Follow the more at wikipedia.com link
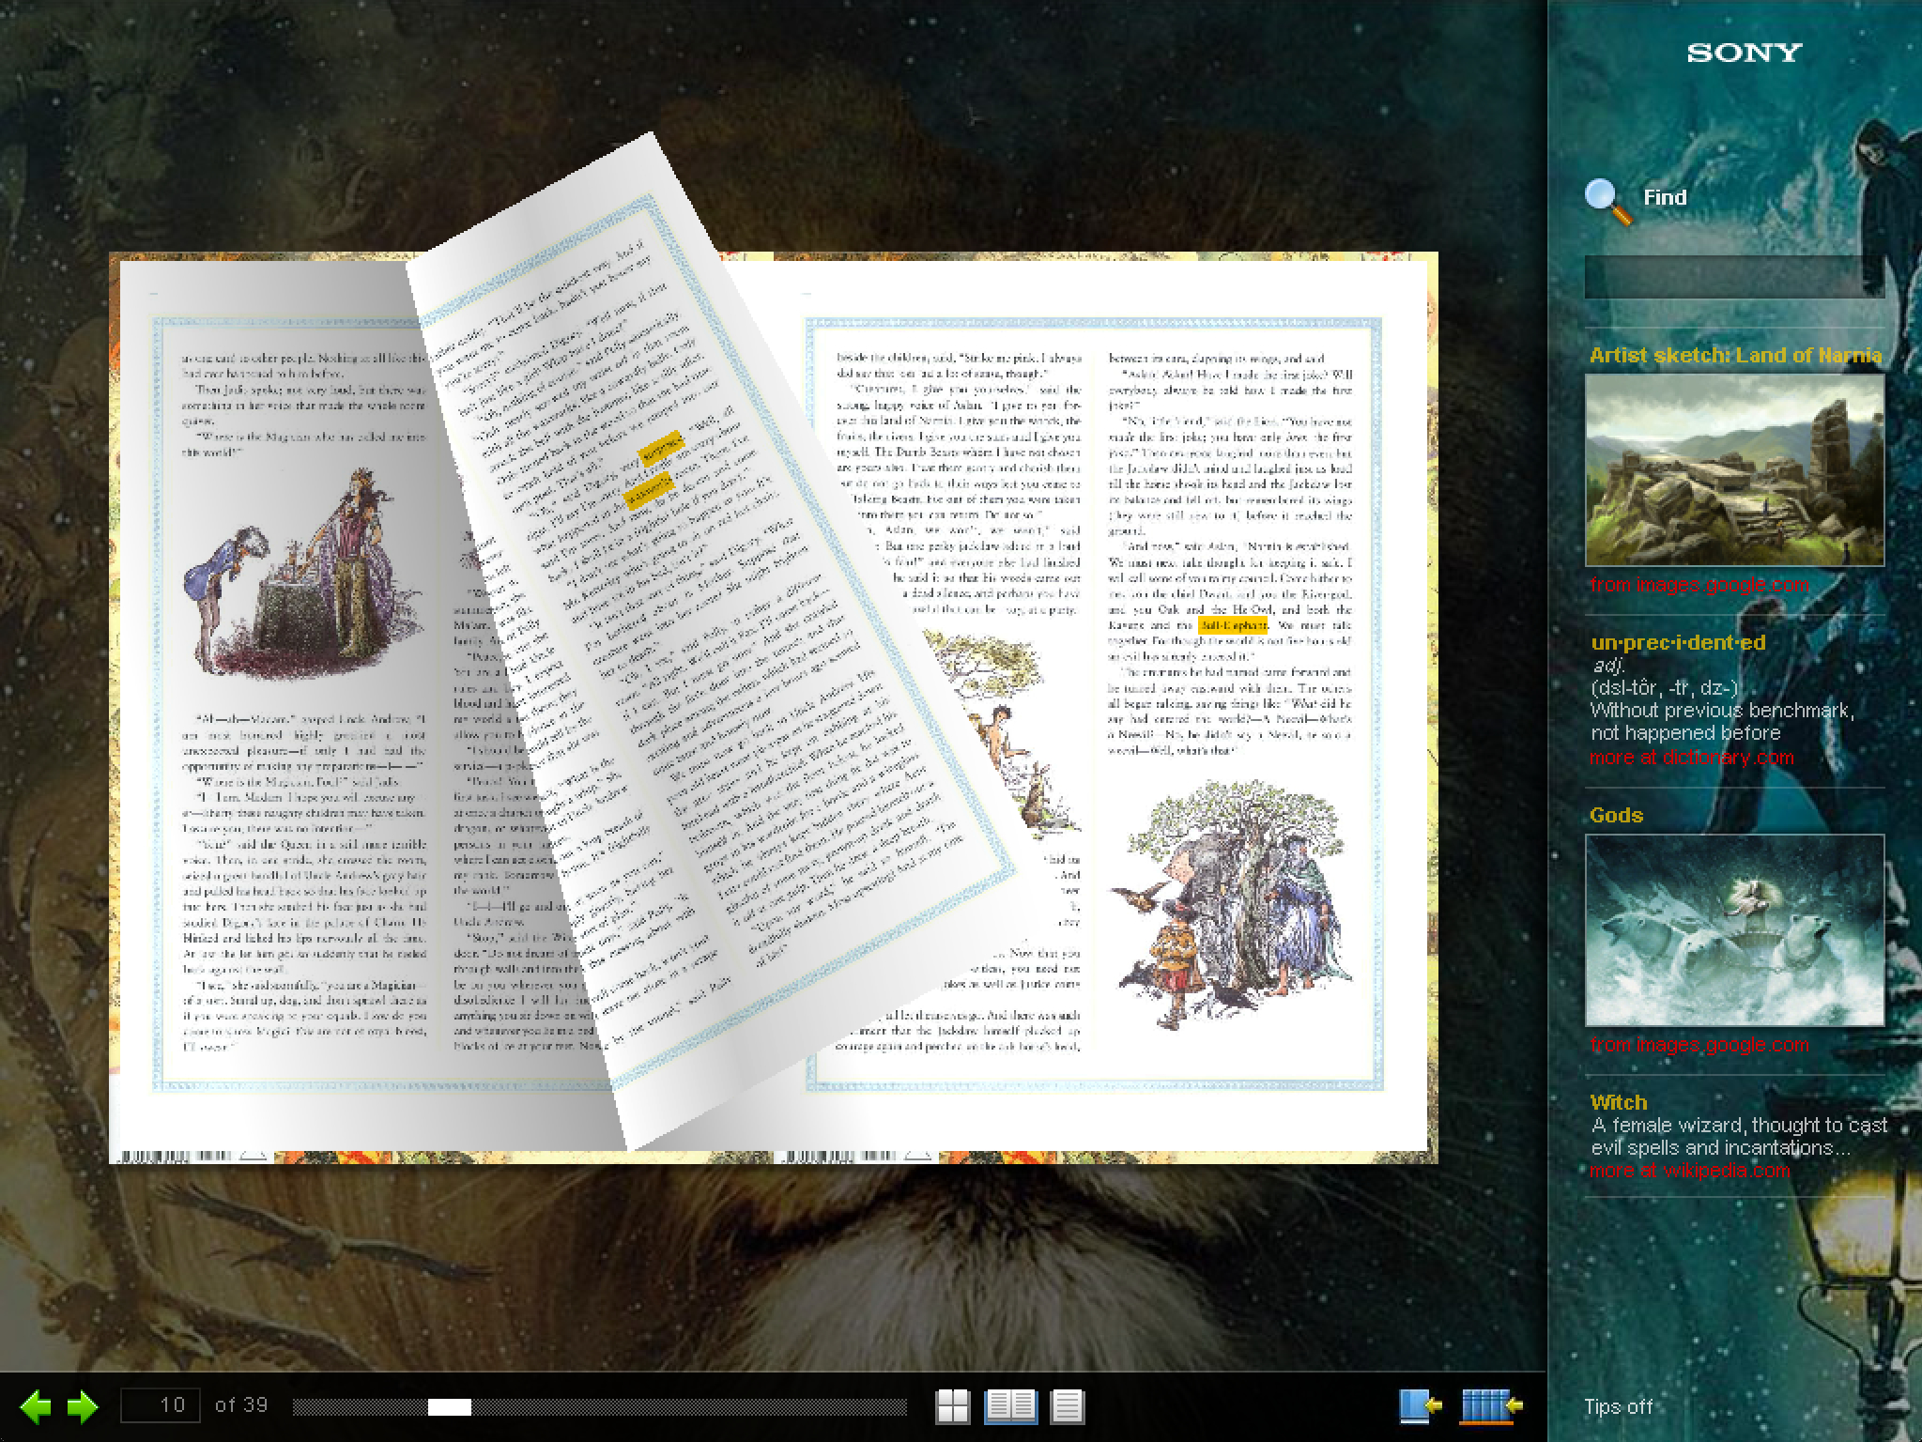The image size is (1922, 1442). [1689, 1171]
